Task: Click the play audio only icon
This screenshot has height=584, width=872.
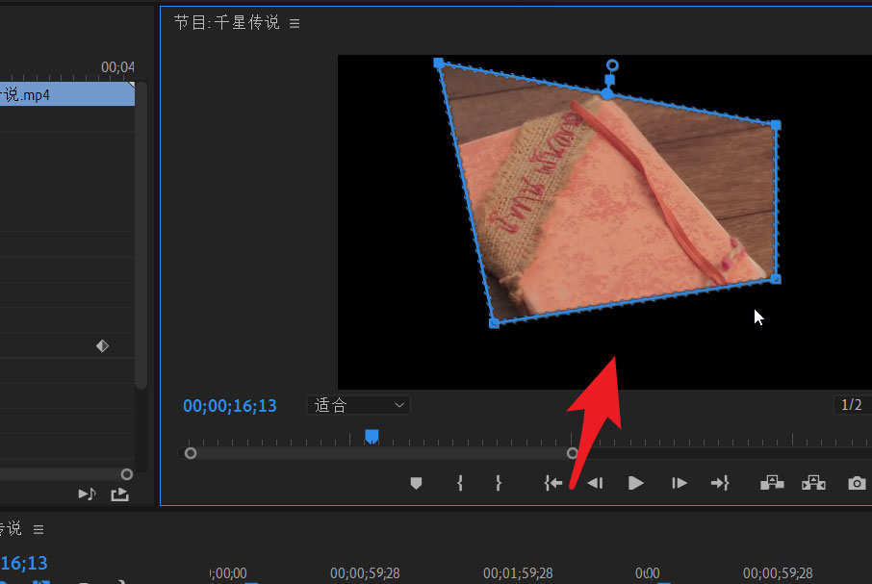Action: click(88, 494)
